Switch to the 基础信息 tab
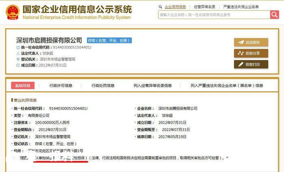284x172 pixels. (23, 86)
